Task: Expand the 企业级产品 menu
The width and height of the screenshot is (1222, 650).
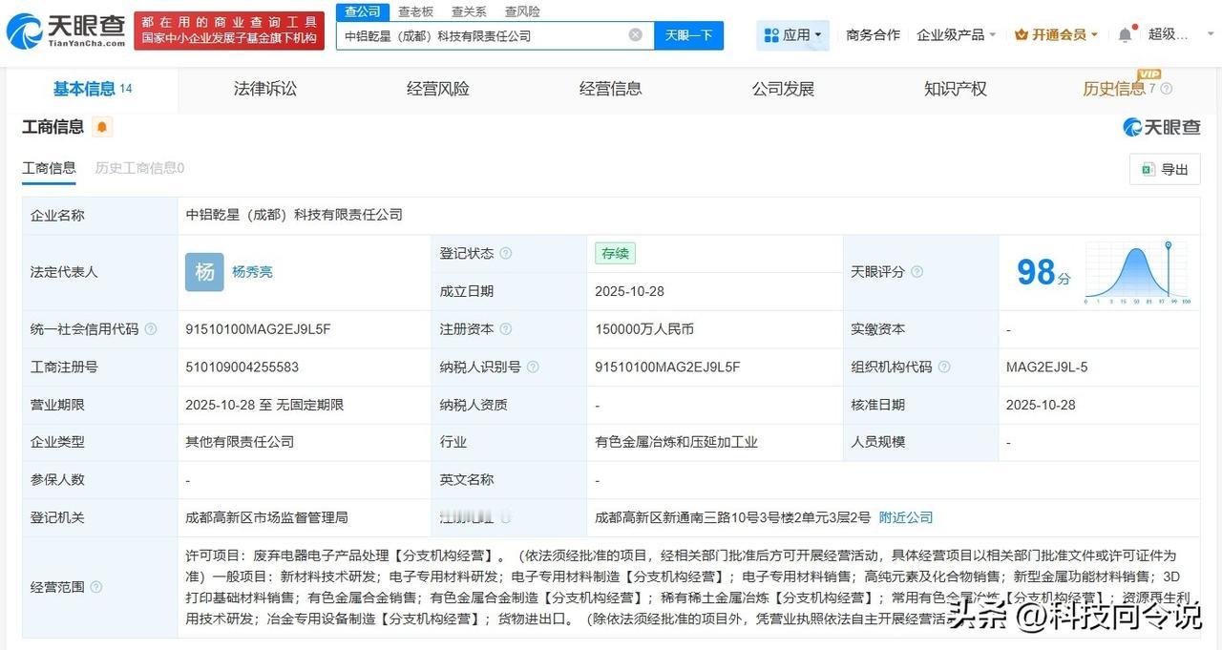Action: click(x=957, y=34)
